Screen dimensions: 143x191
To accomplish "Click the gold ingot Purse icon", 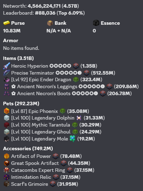I will pyautogui.click(x=7, y=23).
